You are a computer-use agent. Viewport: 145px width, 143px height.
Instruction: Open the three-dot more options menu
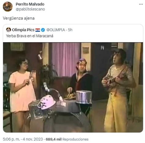point(141,4)
